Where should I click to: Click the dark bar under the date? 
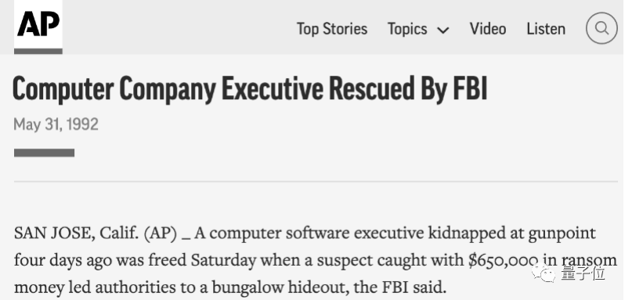pyautogui.click(x=44, y=152)
